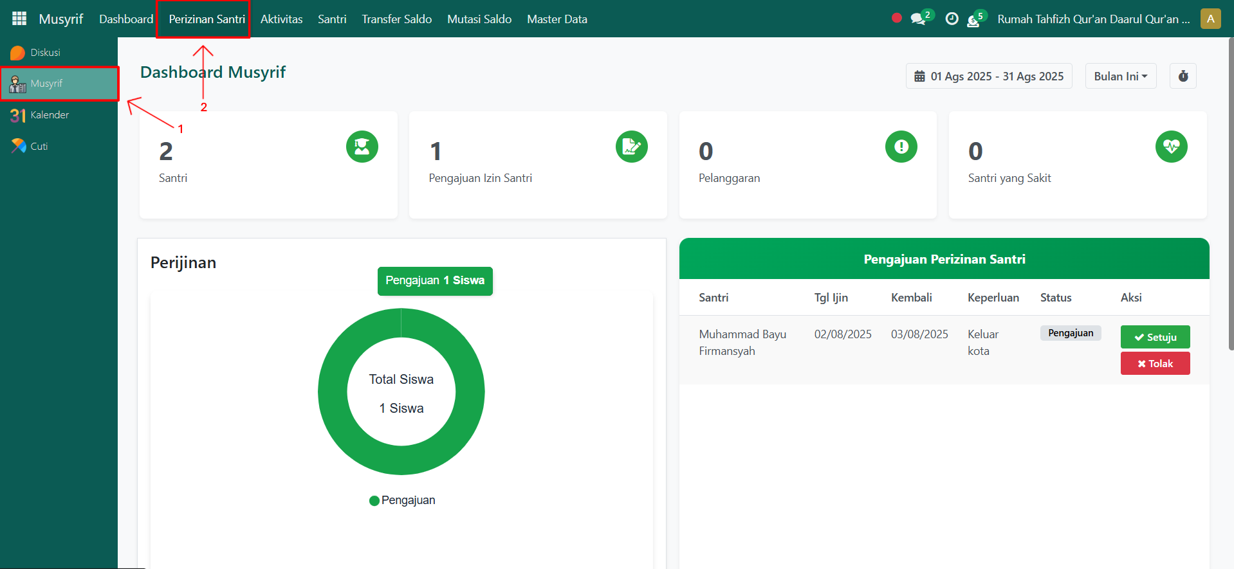Open the chat messages icon with badge

(x=919, y=19)
